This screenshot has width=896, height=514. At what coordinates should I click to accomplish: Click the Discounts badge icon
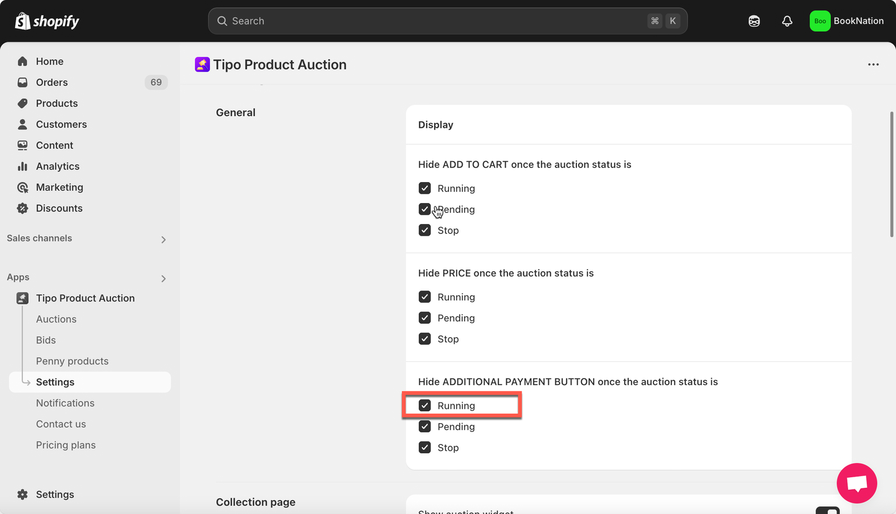[x=23, y=208]
